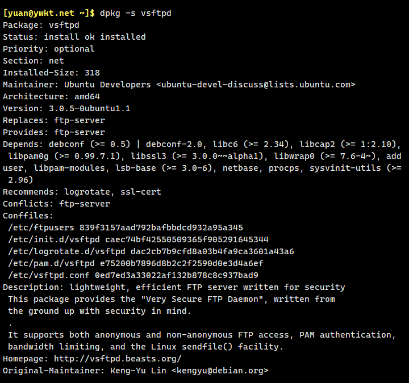Click the Installed-Size value 318
The image size is (409, 383).
92,73
